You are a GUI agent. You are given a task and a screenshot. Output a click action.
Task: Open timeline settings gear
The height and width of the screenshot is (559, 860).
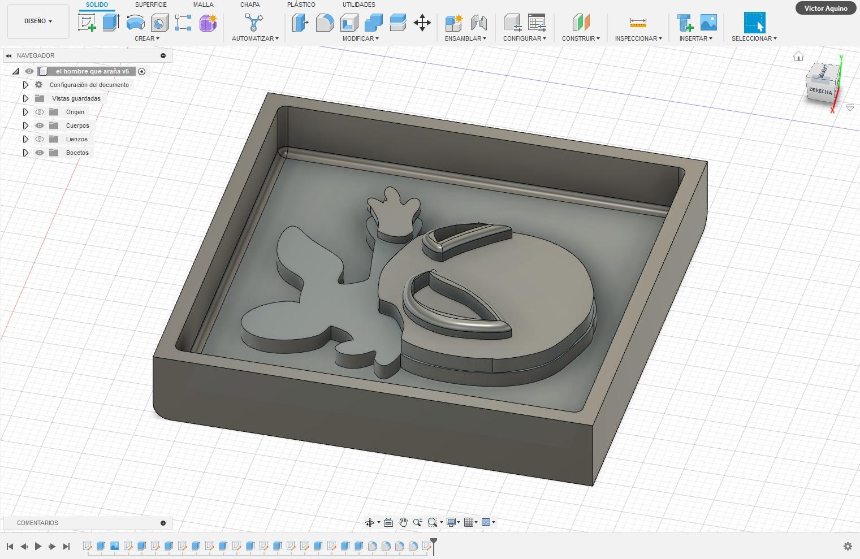(x=848, y=546)
